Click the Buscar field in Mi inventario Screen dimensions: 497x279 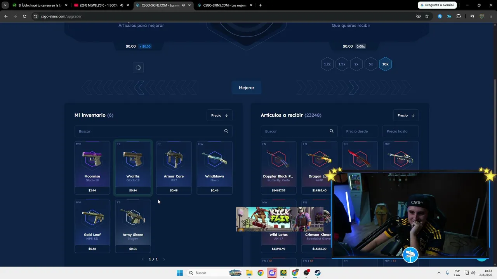(153, 131)
